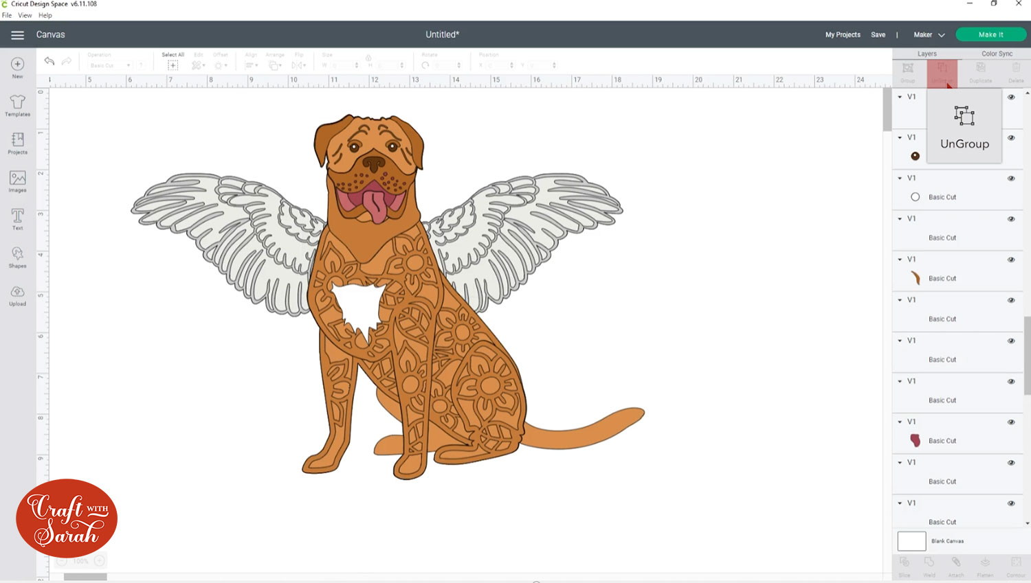The image size is (1031, 583).
Task: Hide the topmost V1 layer
Action: [1011, 97]
